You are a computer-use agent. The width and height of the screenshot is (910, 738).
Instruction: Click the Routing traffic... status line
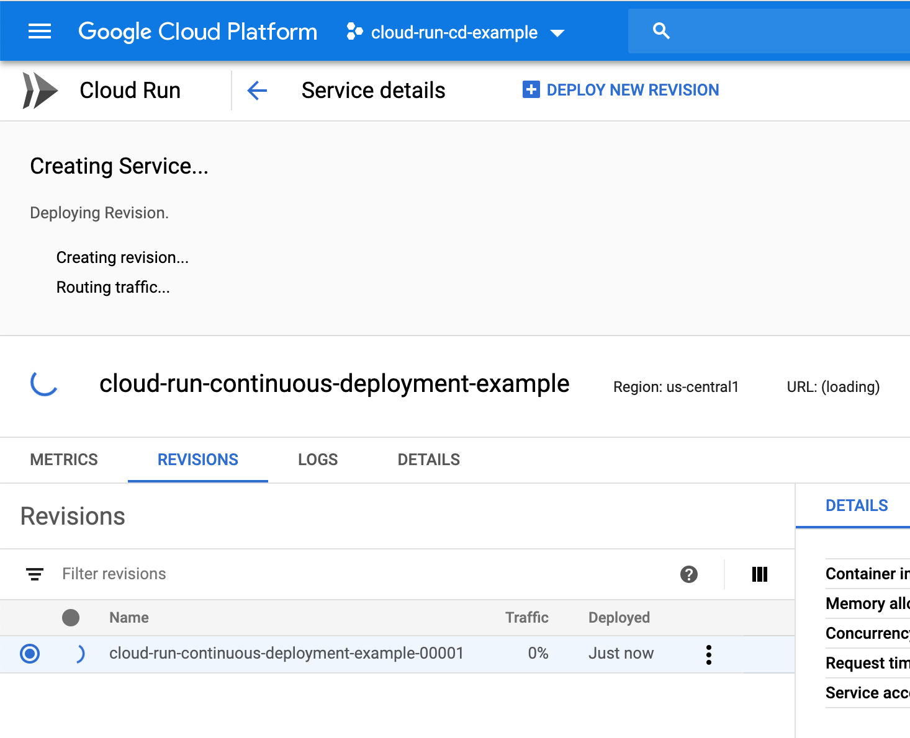(113, 287)
